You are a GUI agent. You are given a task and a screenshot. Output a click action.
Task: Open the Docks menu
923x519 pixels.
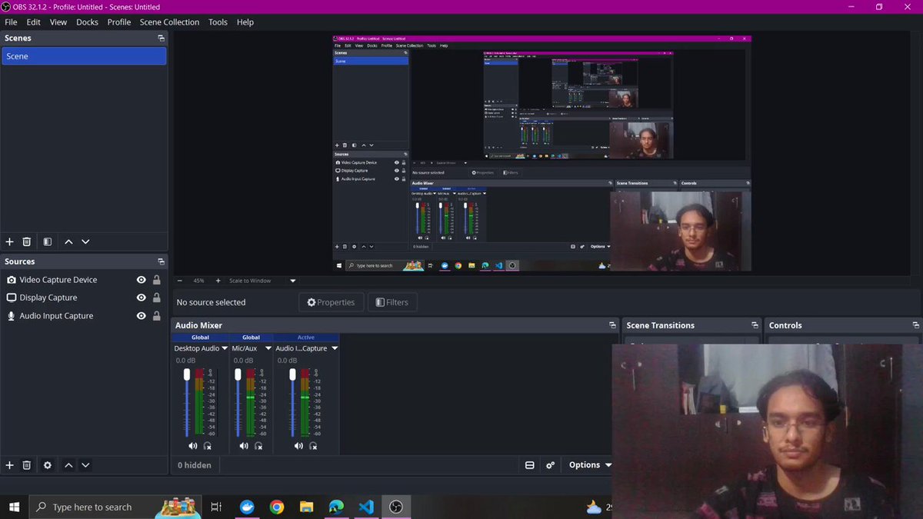(x=87, y=22)
